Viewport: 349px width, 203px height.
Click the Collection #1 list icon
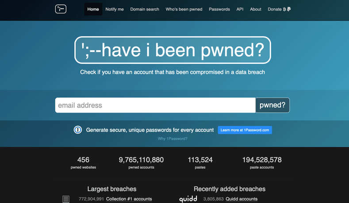[66, 199]
